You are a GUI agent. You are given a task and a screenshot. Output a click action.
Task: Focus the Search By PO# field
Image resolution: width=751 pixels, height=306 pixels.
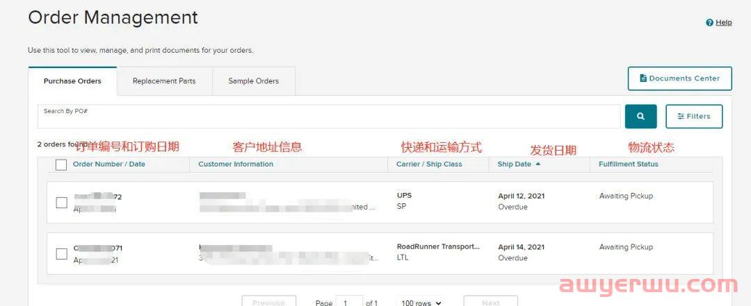(x=329, y=117)
